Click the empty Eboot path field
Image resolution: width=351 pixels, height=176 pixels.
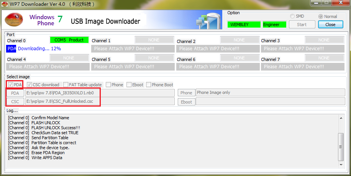point(271,101)
